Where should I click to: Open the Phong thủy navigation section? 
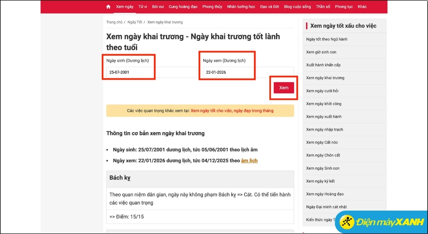[212, 6]
